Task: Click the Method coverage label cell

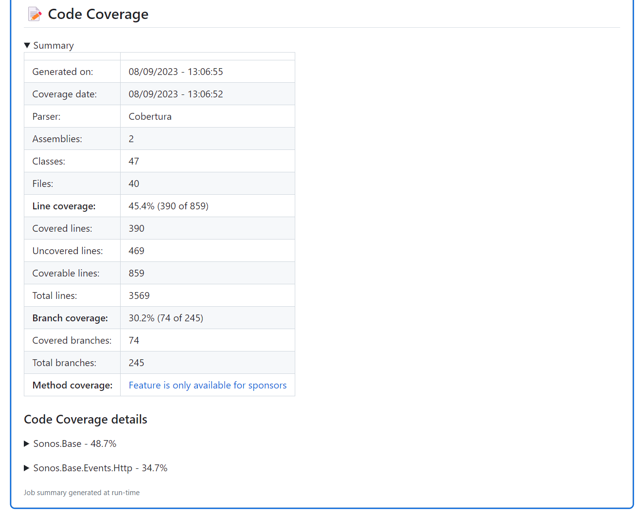Action: tap(72, 385)
